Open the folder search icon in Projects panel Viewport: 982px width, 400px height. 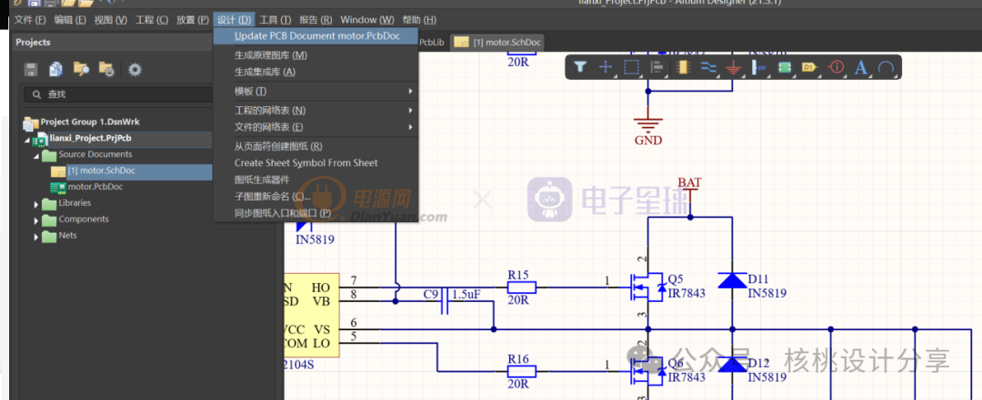82,69
